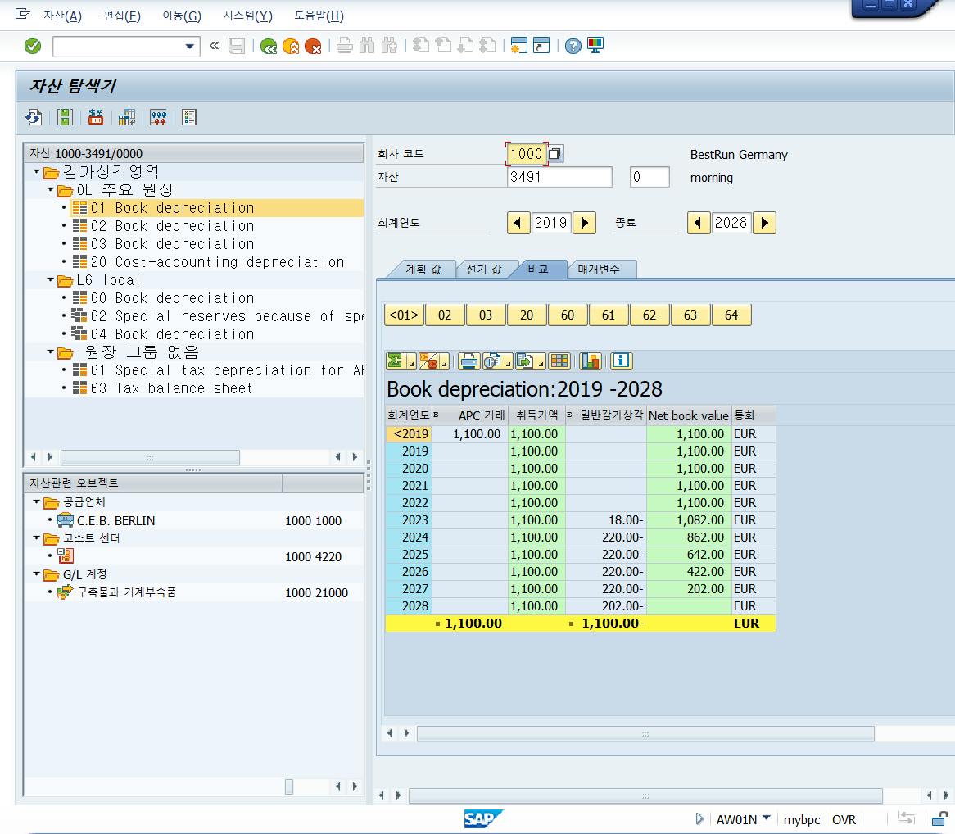
Task: Click into the 자산 field showing 3491
Action: [x=559, y=177]
